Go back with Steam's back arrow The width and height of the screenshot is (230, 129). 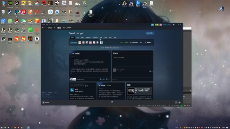click(x=43, y=28)
